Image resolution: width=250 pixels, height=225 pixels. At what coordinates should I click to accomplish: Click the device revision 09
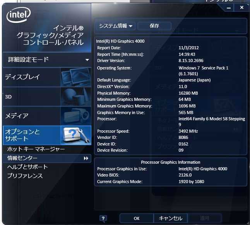pos(181,150)
